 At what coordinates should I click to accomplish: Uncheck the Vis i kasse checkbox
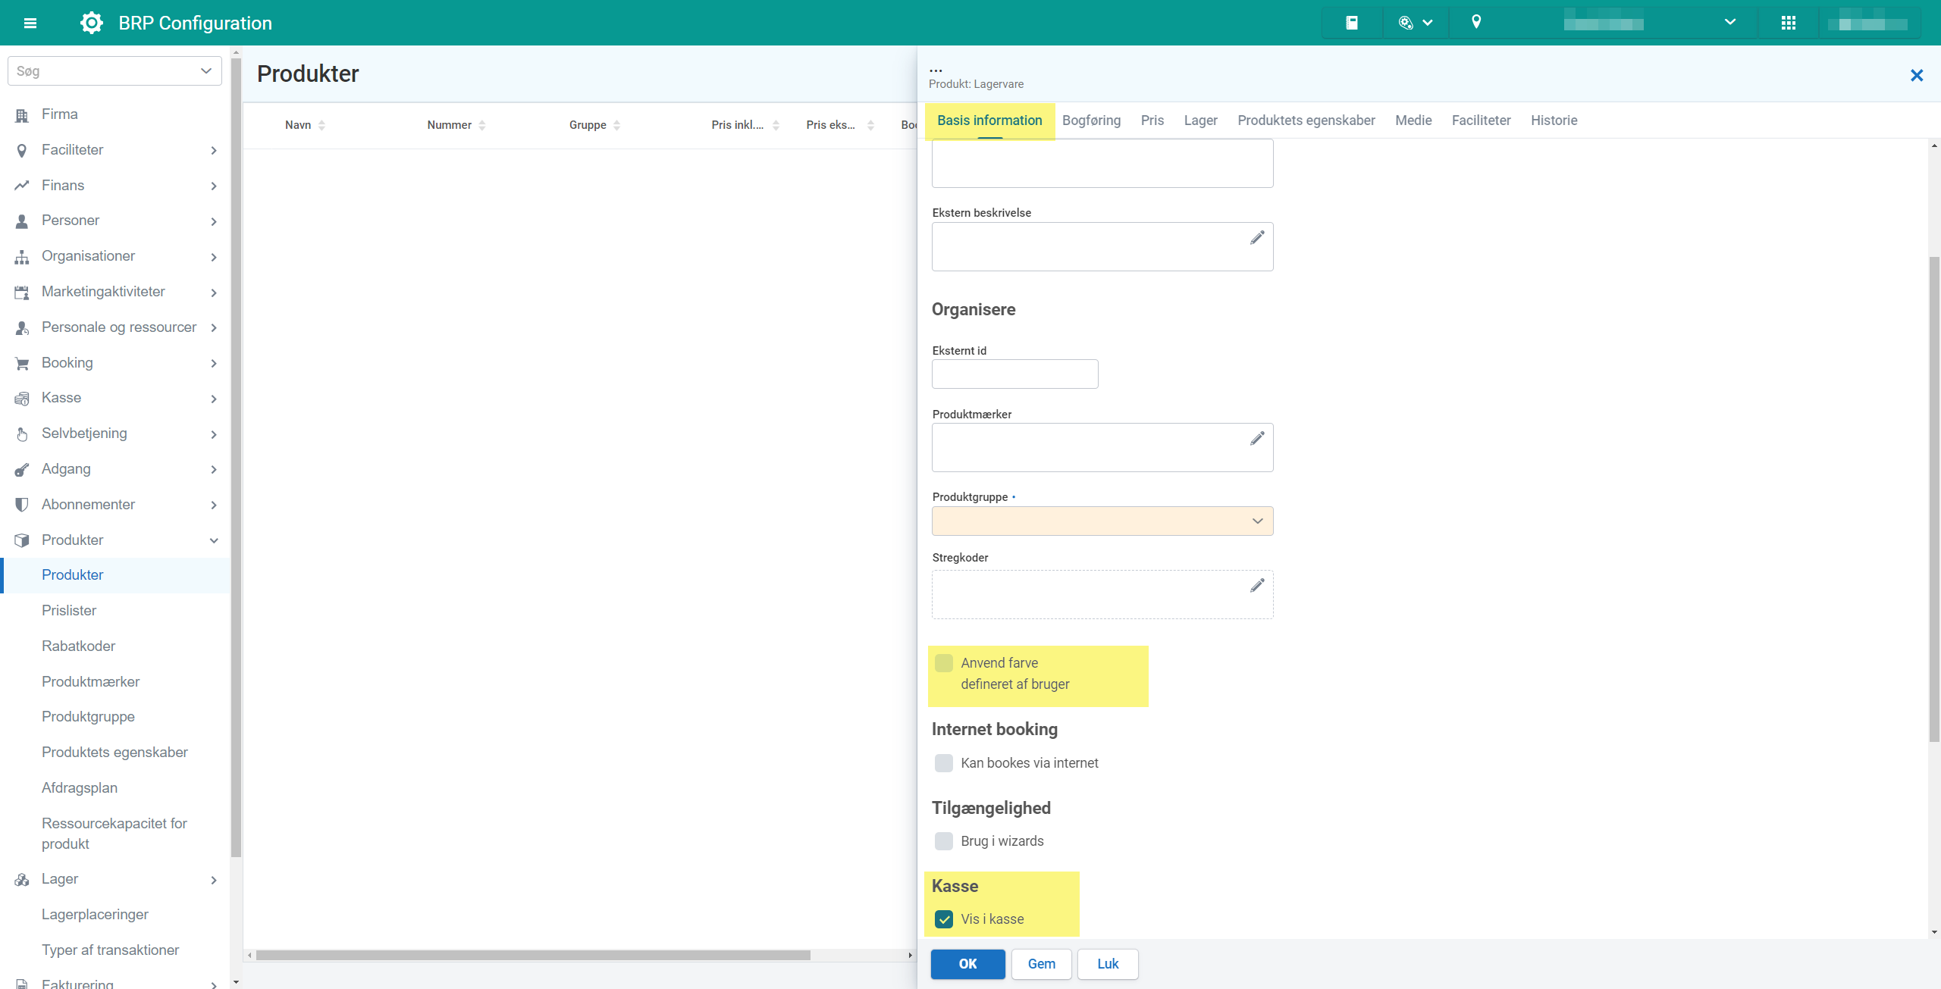tap(944, 919)
